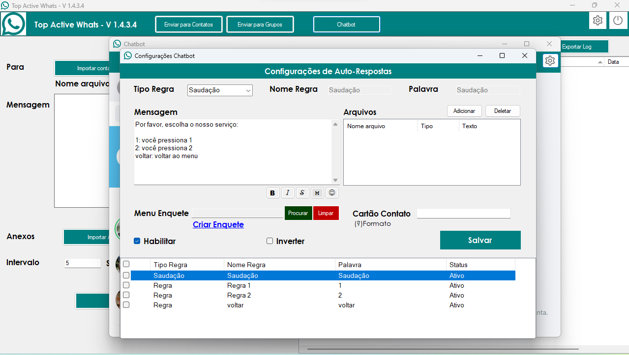The height and width of the screenshot is (355, 629).
Task: Click the Top Active Whats title bar icon
Action: click(x=5, y=5)
